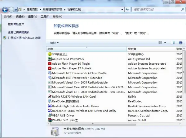Click publisher ACD Systems Ltd
Image resolution: width=186 pixels, height=138 pixels.
click(139, 59)
